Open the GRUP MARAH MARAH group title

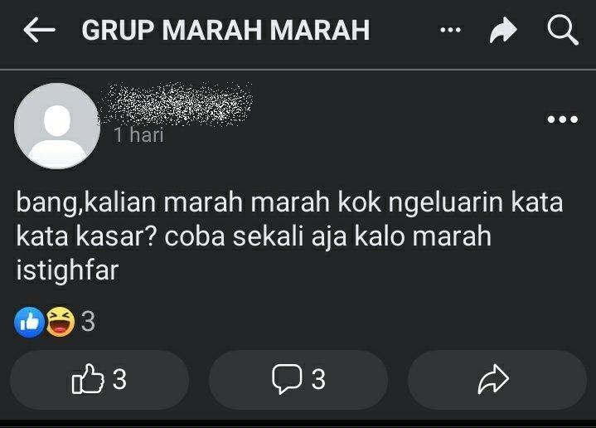[x=225, y=30]
